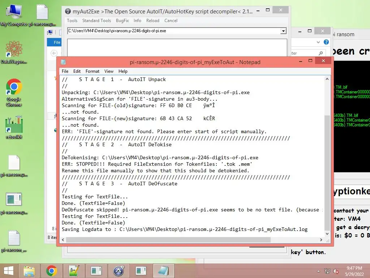The width and height of the screenshot is (370, 278).
Task: Click Cancel in myAut2Exe menu bar
Action: pos(171,21)
